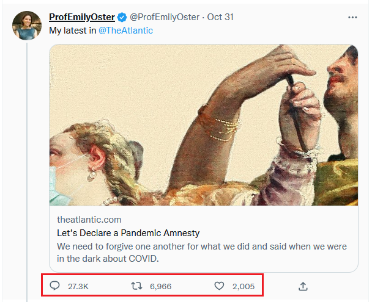Click the article description about forgiving COVID

pyautogui.click(x=202, y=253)
